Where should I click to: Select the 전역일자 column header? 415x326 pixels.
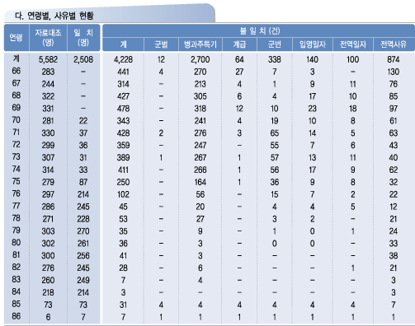pyautogui.click(x=353, y=44)
